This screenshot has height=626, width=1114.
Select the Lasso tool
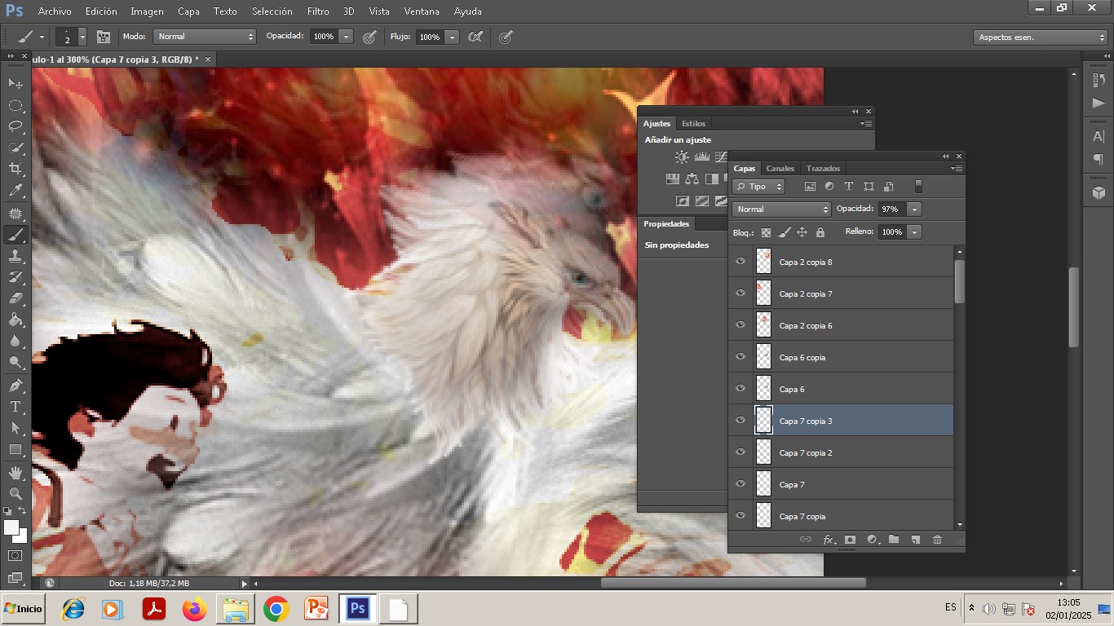(x=15, y=126)
